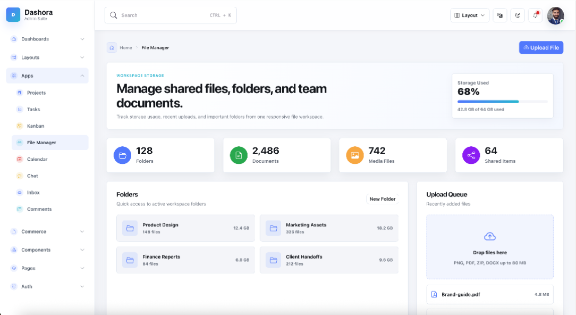Click the Upload Queue heading
This screenshot has width=576, height=315.
[x=447, y=194]
